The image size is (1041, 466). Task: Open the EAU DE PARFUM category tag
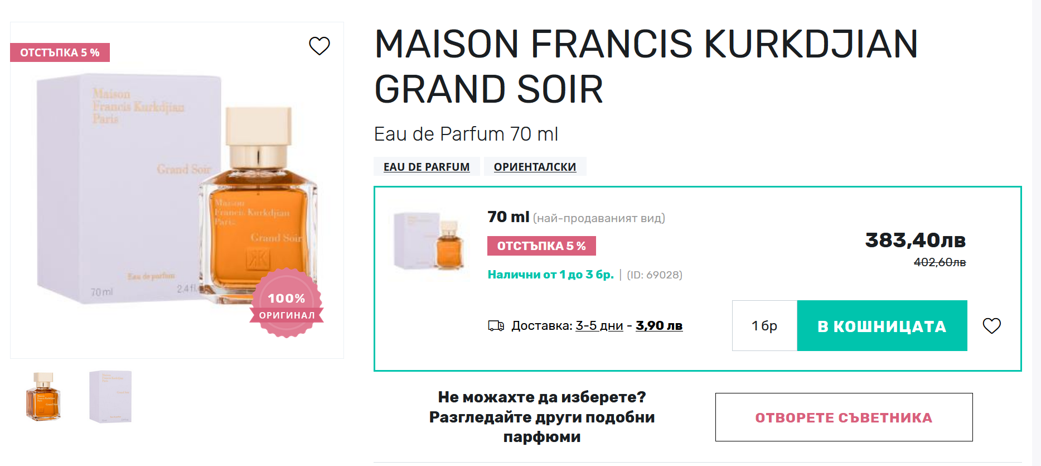click(427, 167)
